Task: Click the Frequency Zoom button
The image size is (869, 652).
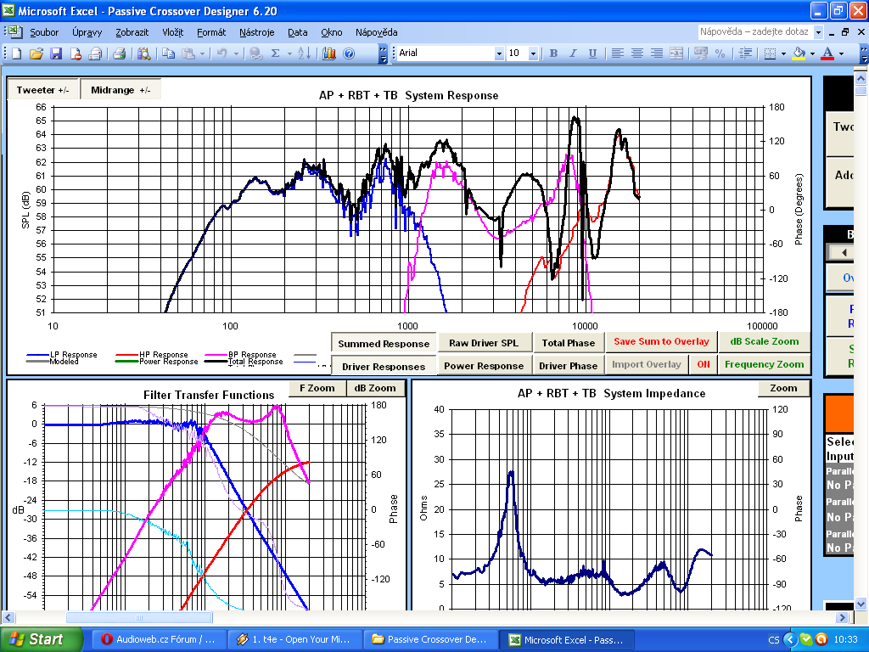Action: 765,364
